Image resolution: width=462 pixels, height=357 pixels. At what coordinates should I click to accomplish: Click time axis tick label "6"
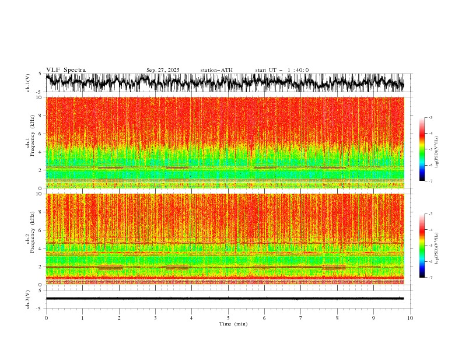[264, 318]
